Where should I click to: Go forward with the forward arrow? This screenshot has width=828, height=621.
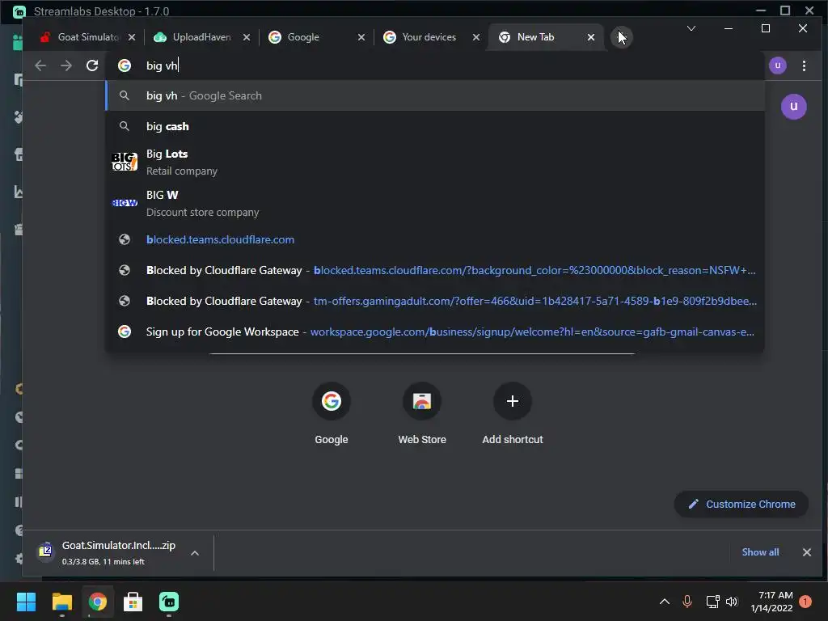[x=66, y=65]
